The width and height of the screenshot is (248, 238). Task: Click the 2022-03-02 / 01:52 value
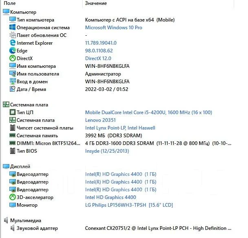click(107, 89)
